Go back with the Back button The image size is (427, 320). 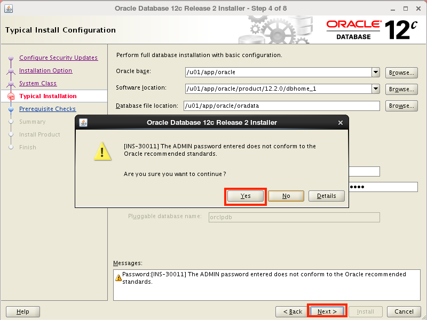point(292,311)
